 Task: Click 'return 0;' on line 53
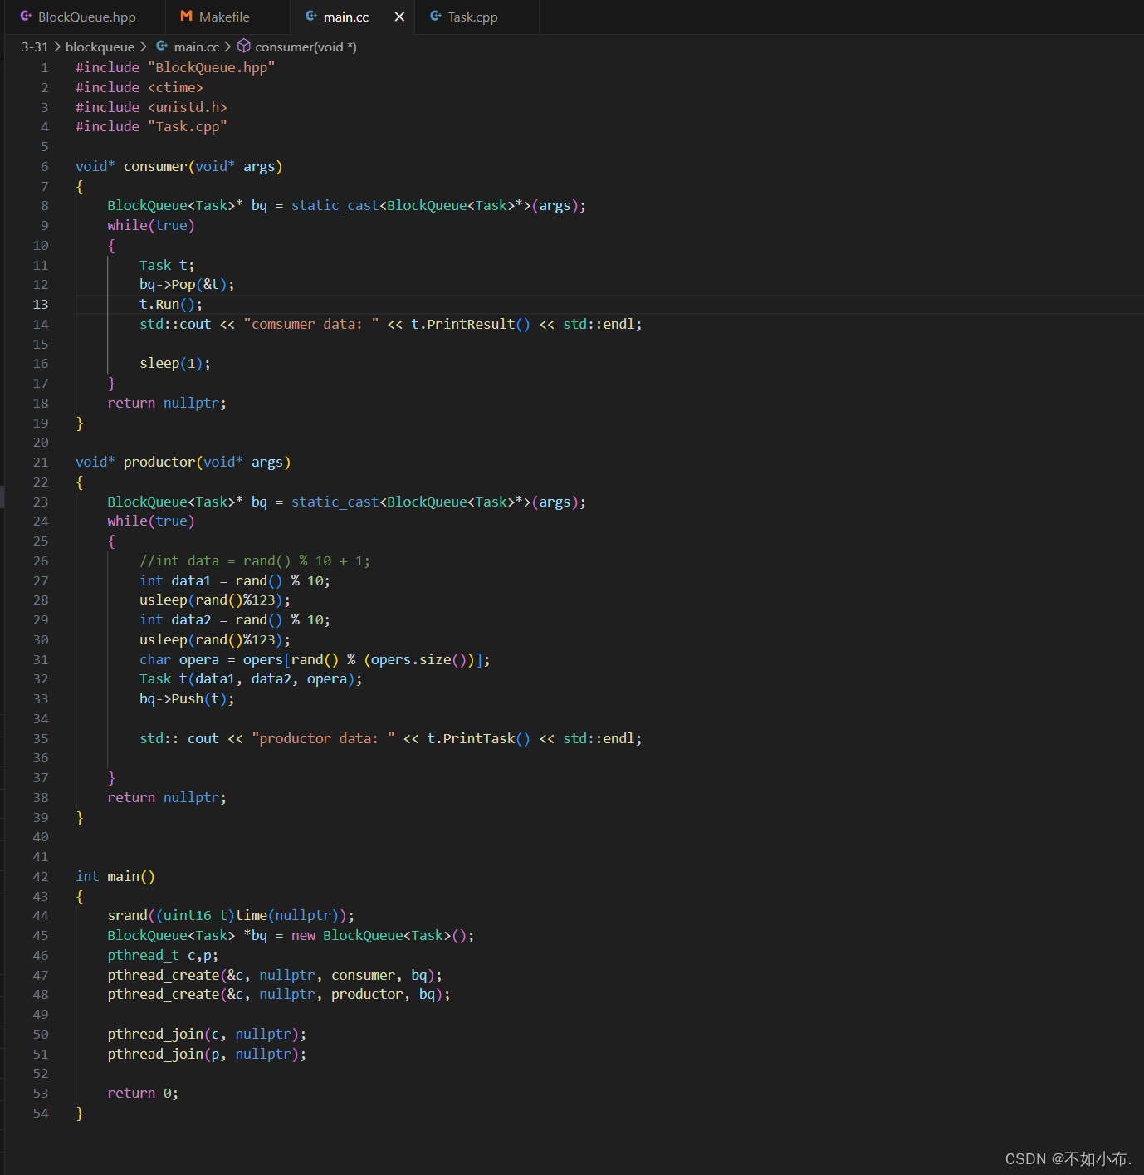pyautogui.click(x=143, y=1094)
